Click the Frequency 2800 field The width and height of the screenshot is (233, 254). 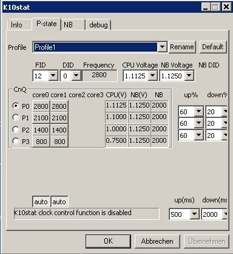click(100, 75)
